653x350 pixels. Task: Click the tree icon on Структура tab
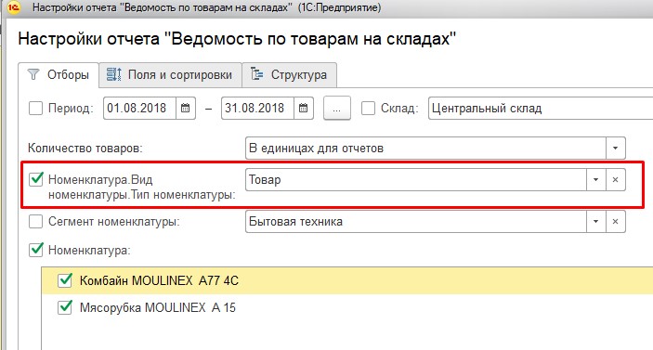(x=256, y=74)
